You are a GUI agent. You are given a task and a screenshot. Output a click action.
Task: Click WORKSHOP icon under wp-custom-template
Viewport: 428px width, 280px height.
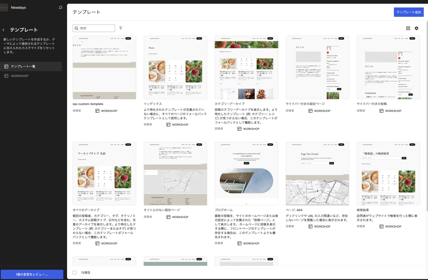point(97,111)
